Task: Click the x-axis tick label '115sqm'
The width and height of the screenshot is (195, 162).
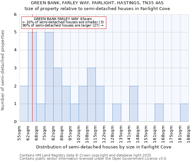Action: point(95,134)
